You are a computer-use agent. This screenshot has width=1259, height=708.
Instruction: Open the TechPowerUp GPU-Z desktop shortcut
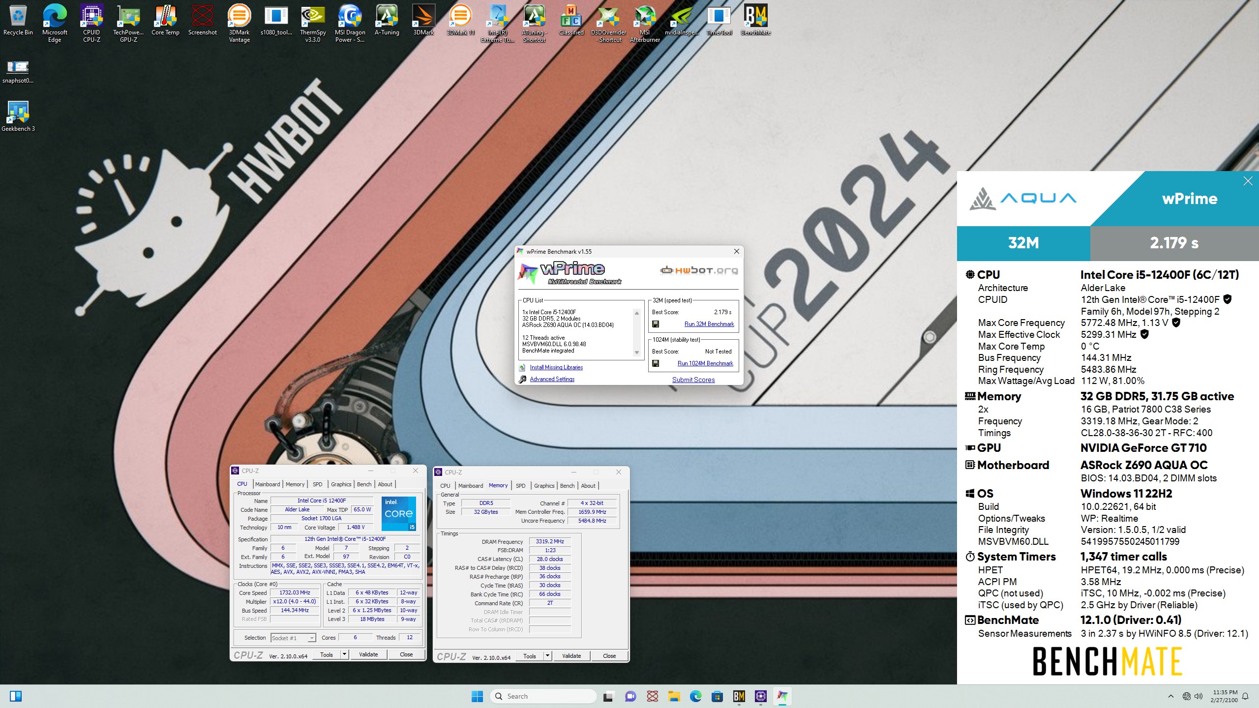tap(128, 24)
